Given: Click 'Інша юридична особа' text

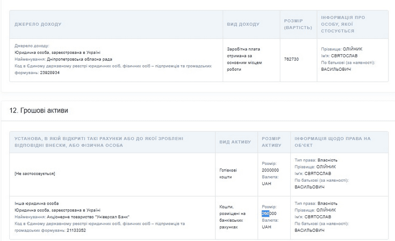Looking at the screenshot, I should tap(37, 203).
